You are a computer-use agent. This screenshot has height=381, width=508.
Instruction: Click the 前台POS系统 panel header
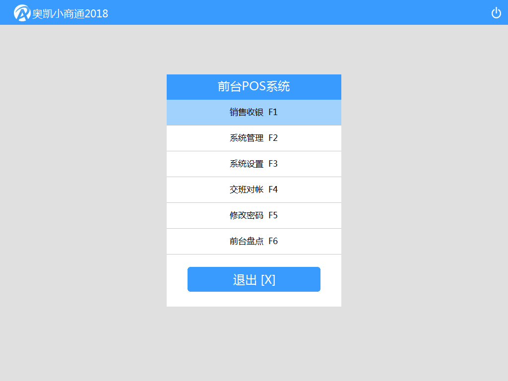254,87
